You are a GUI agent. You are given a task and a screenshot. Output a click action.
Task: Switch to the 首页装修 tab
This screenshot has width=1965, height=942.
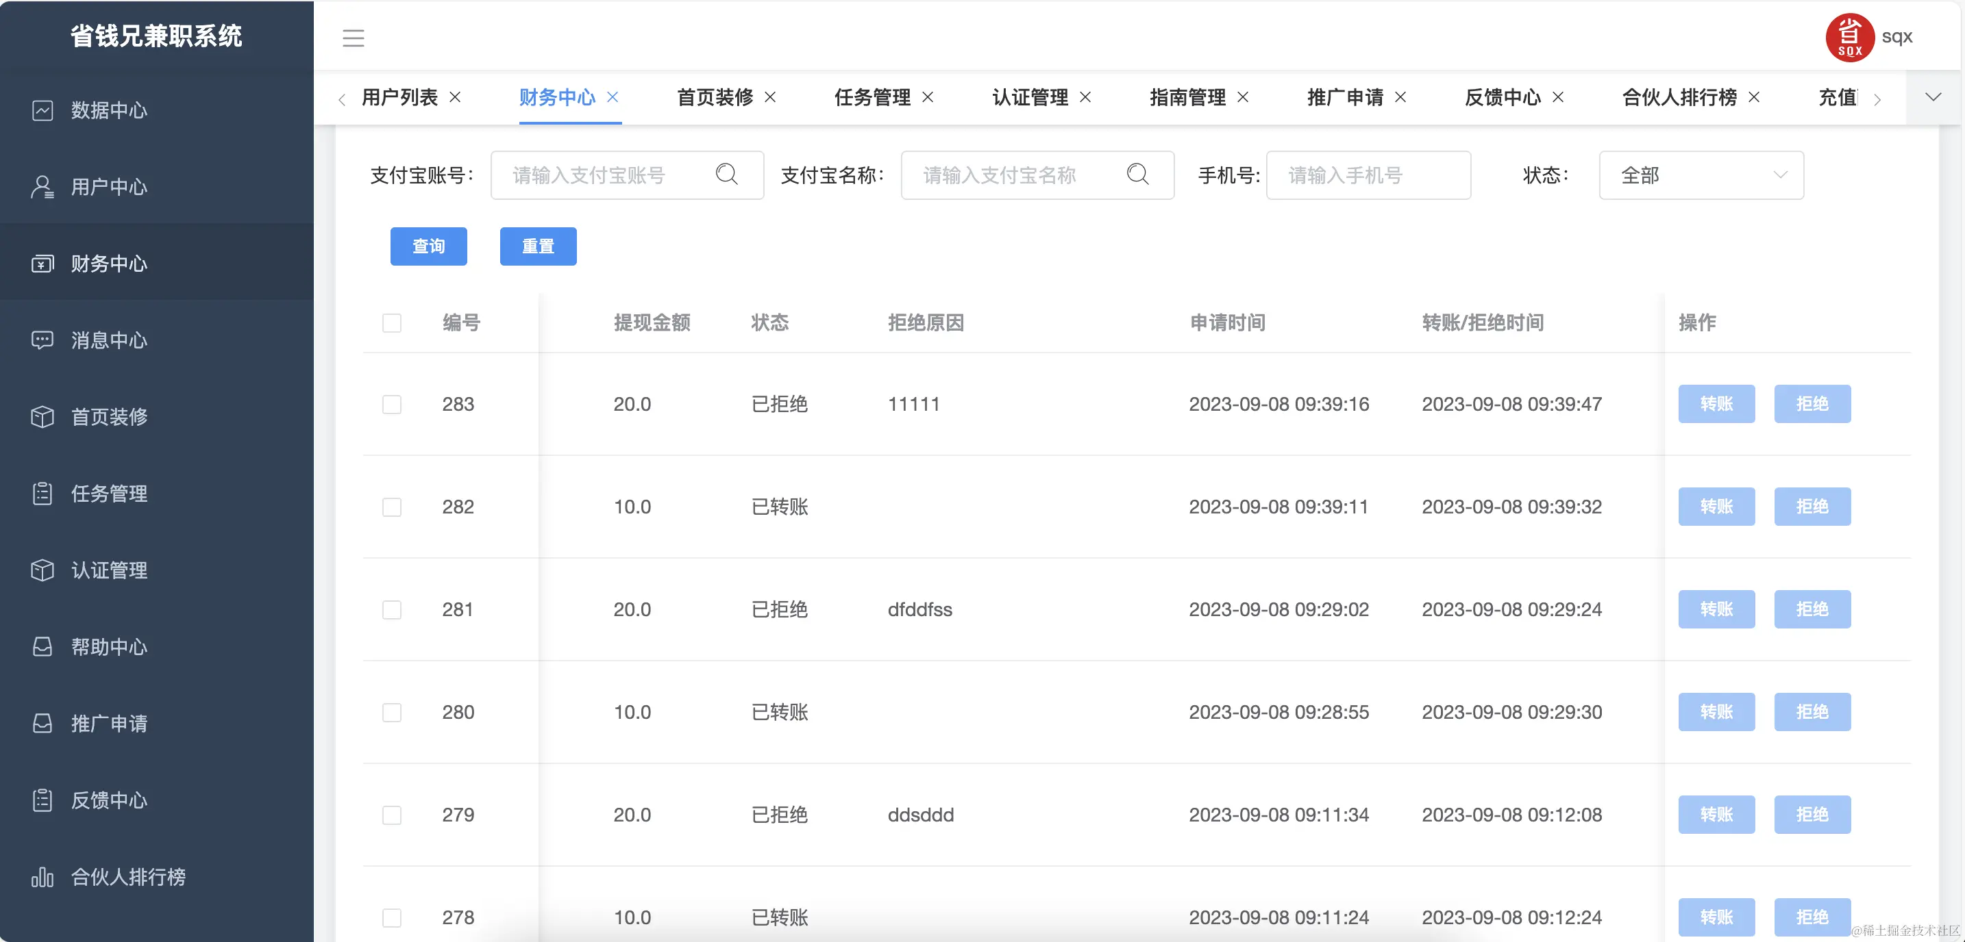point(715,97)
